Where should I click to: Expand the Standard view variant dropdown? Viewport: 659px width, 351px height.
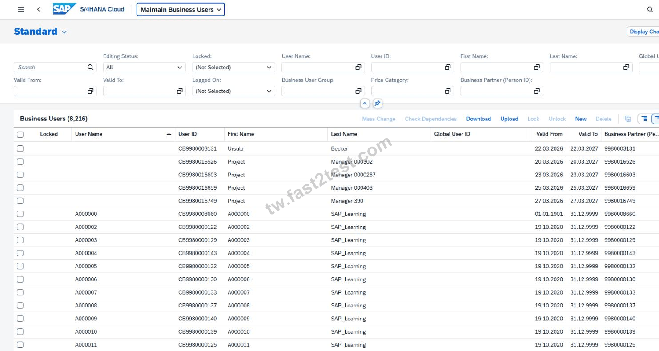point(64,32)
